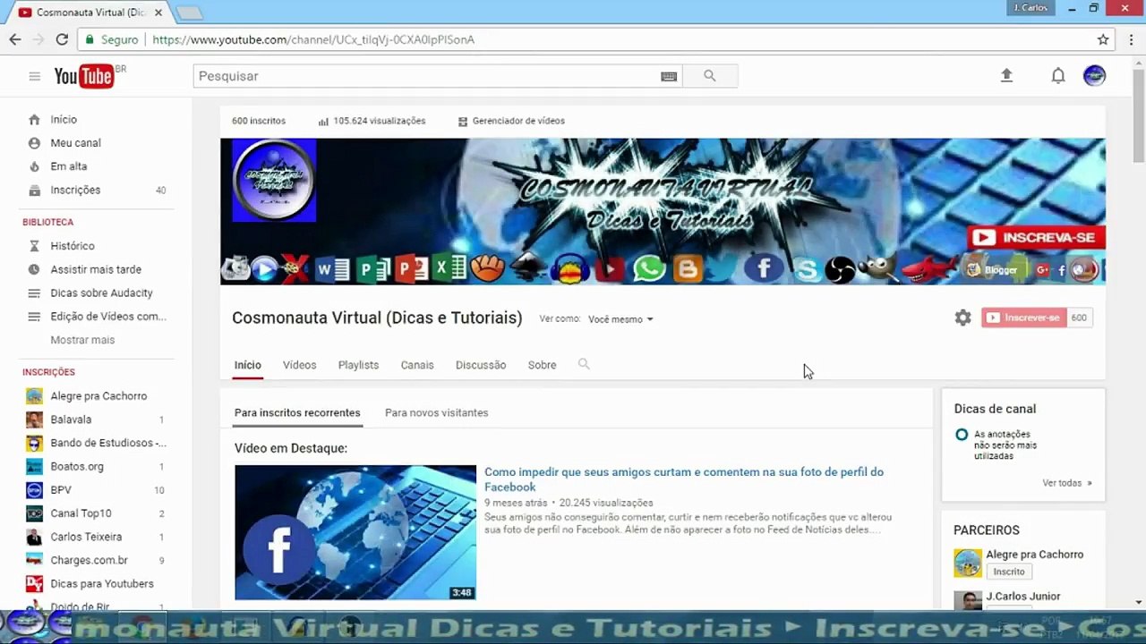Click the Facebook icon on the banner
Viewport: 1146px width, 644px height.
764,267
